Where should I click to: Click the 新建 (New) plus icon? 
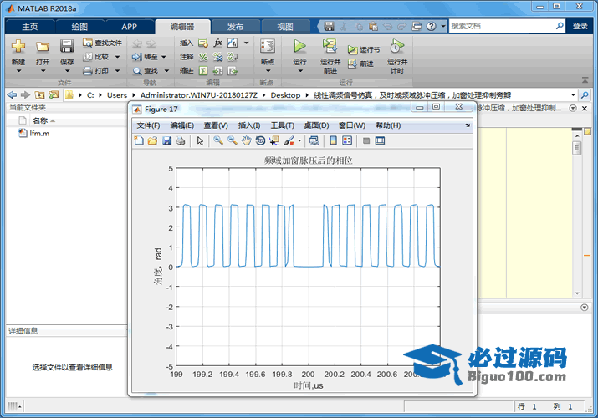point(18,47)
